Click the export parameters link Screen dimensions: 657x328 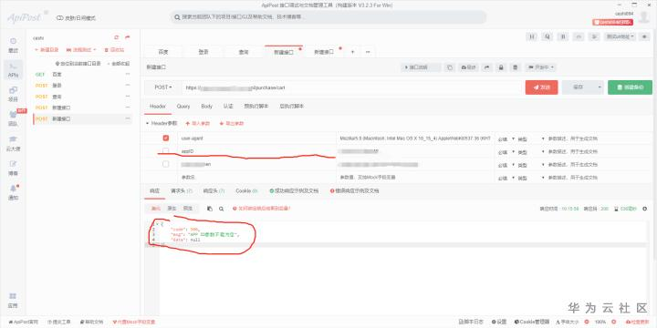click(x=231, y=124)
